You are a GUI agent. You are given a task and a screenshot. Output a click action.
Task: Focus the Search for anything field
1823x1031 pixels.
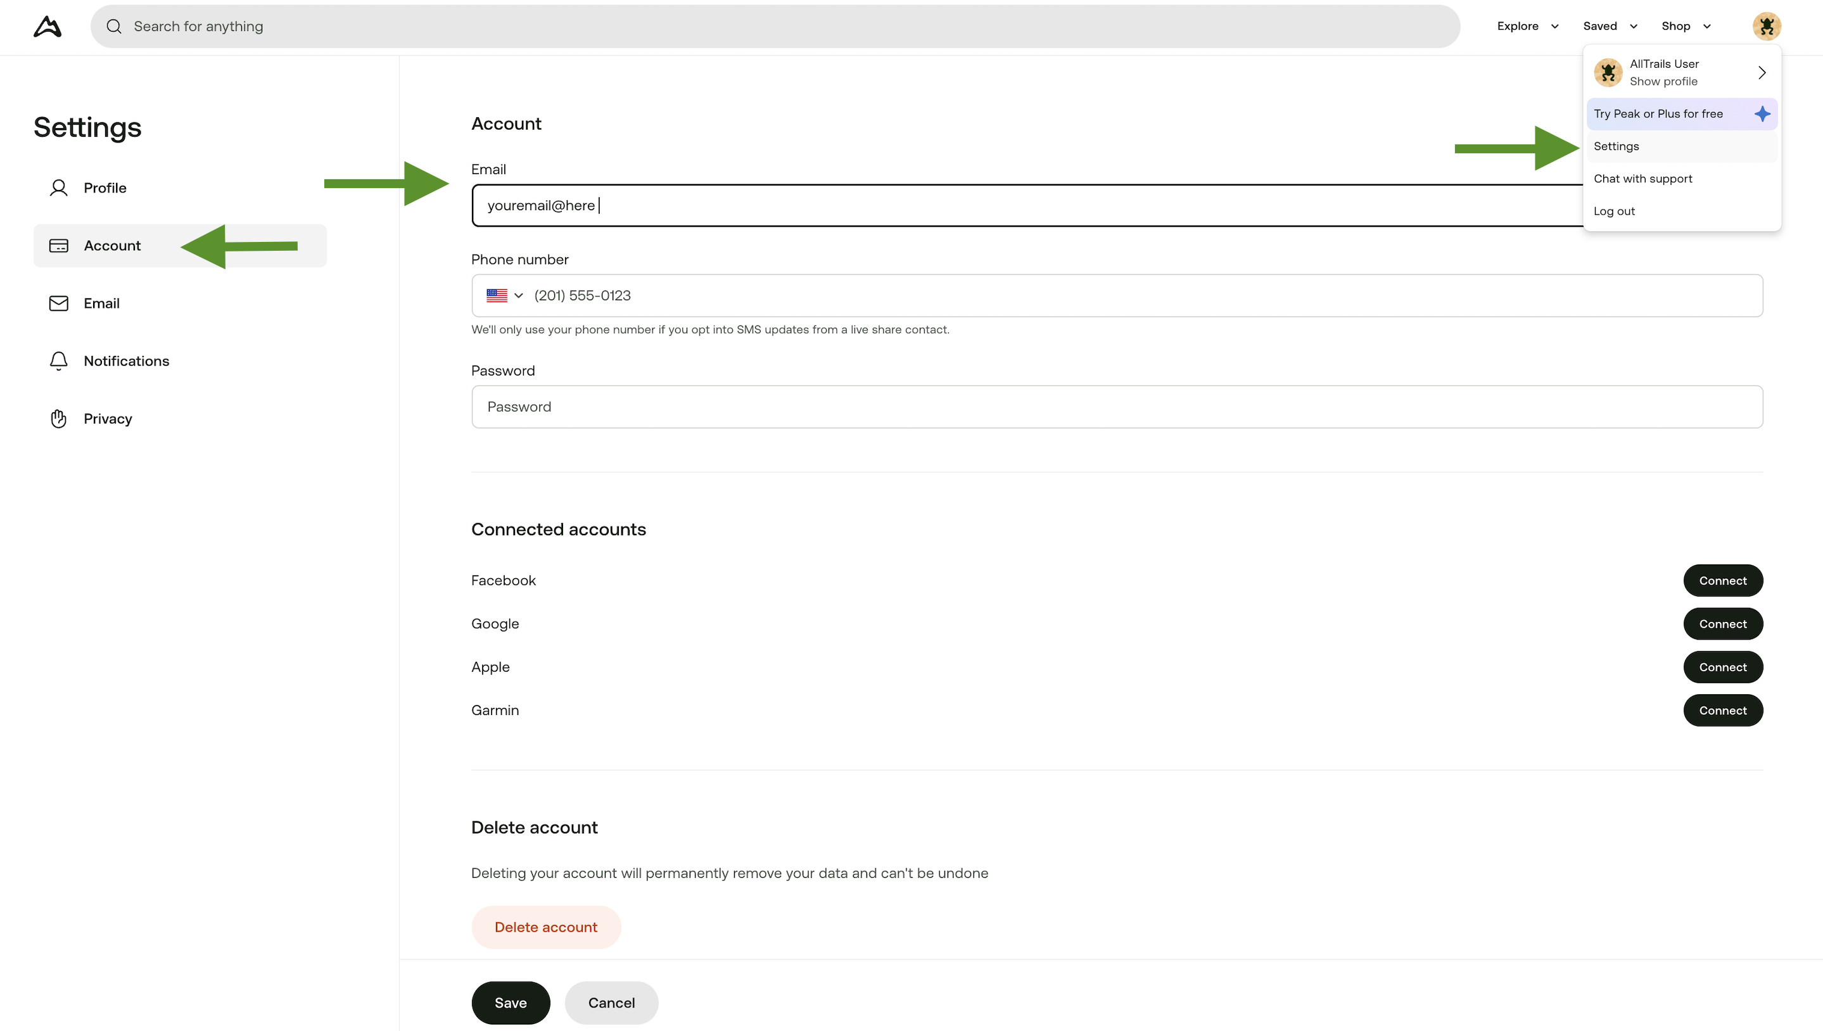pos(775,26)
